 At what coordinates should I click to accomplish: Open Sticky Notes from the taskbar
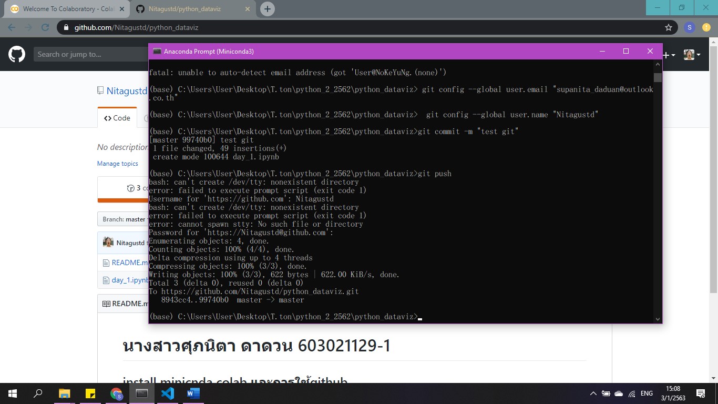(x=90, y=393)
